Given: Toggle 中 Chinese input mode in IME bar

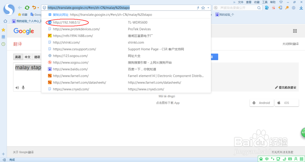Looking at the screenshot, I should (267, 159).
